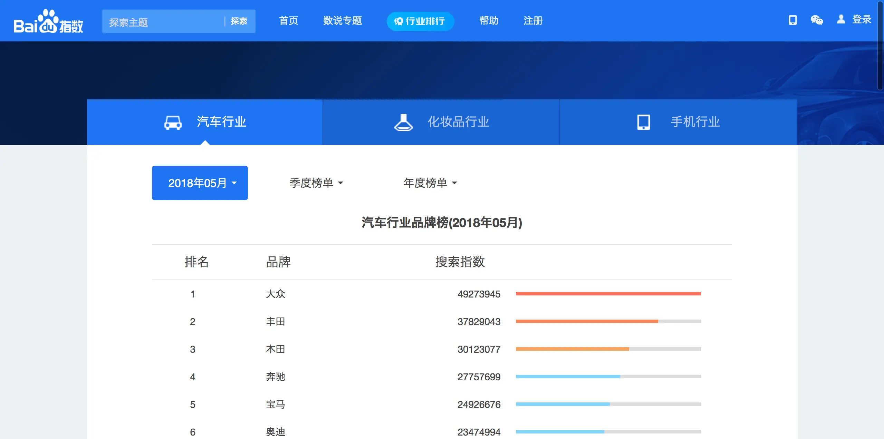
Task: Click the cosmetics bottle icon
Action: point(403,122)
